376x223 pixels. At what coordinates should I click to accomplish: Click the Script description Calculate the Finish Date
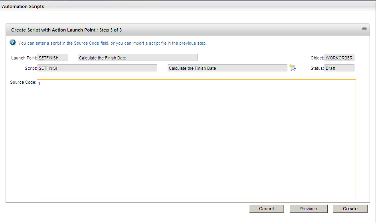(x=227, y=68)
